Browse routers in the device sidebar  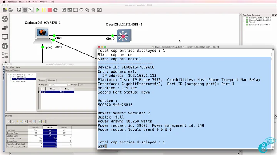(x=5, y=19)
